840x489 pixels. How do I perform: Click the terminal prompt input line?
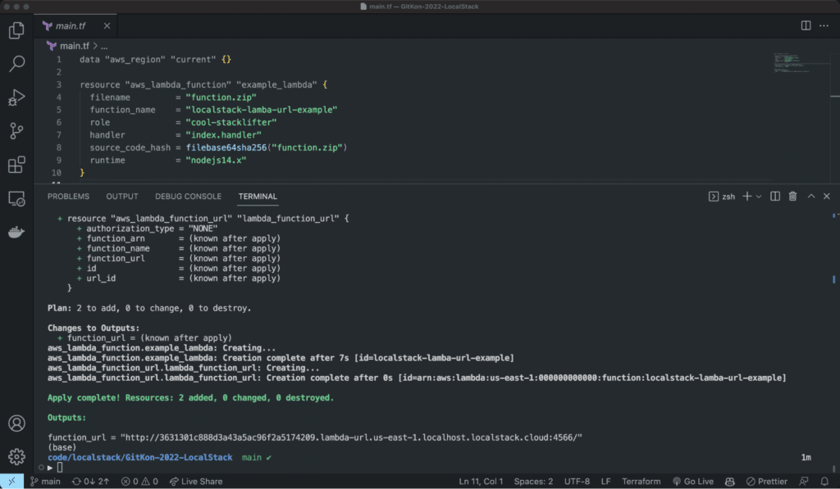(x=59, y=468)
